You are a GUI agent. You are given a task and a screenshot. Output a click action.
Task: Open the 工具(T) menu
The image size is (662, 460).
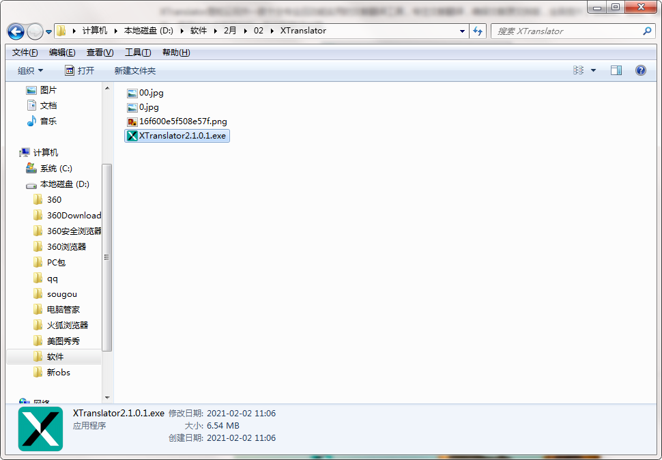tap(138, 53)
